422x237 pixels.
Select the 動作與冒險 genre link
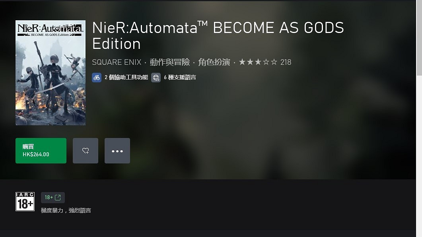[170, 62]
